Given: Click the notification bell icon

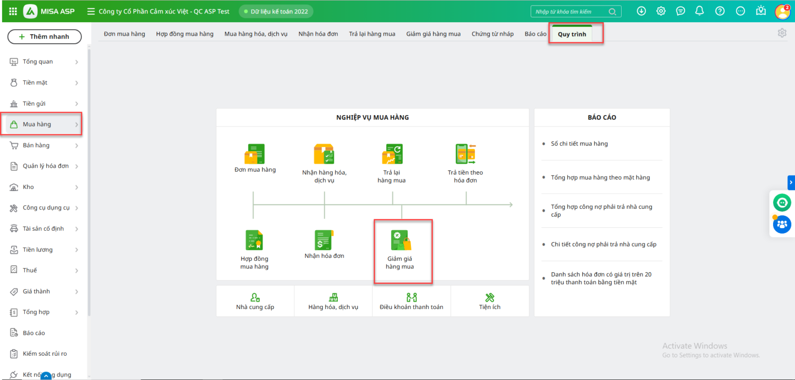Looking at the screenshot, I should tap(699, 11).
